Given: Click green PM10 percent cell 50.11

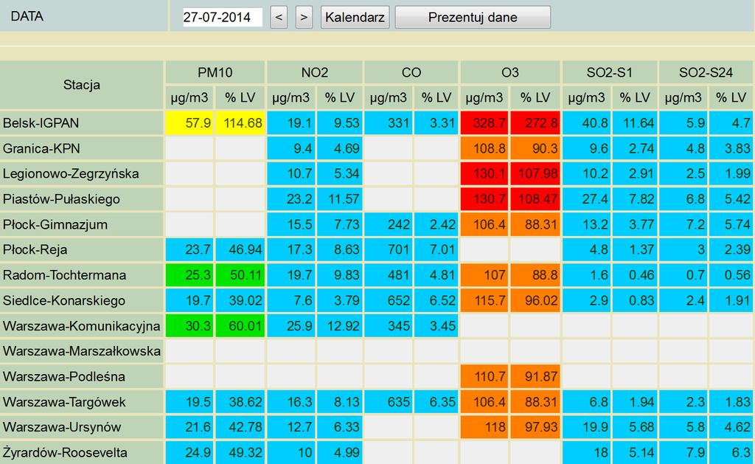Looking at the screenshot, I should click(x=240, y=276).
